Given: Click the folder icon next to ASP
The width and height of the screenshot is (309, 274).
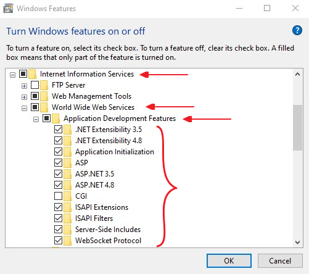Looking at the screenshot, I should coord(68,163).
